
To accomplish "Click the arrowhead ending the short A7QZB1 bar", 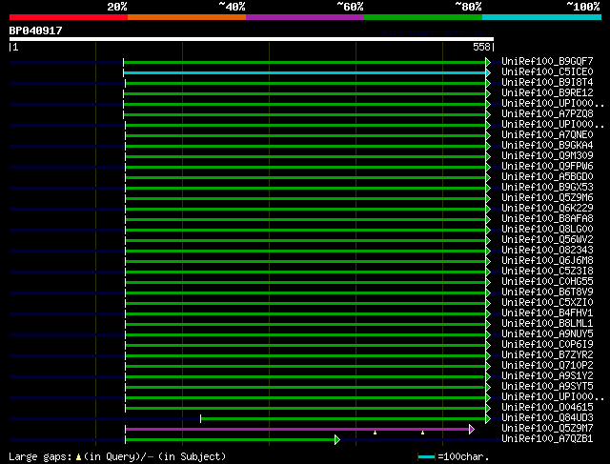I will click(337, 439).
